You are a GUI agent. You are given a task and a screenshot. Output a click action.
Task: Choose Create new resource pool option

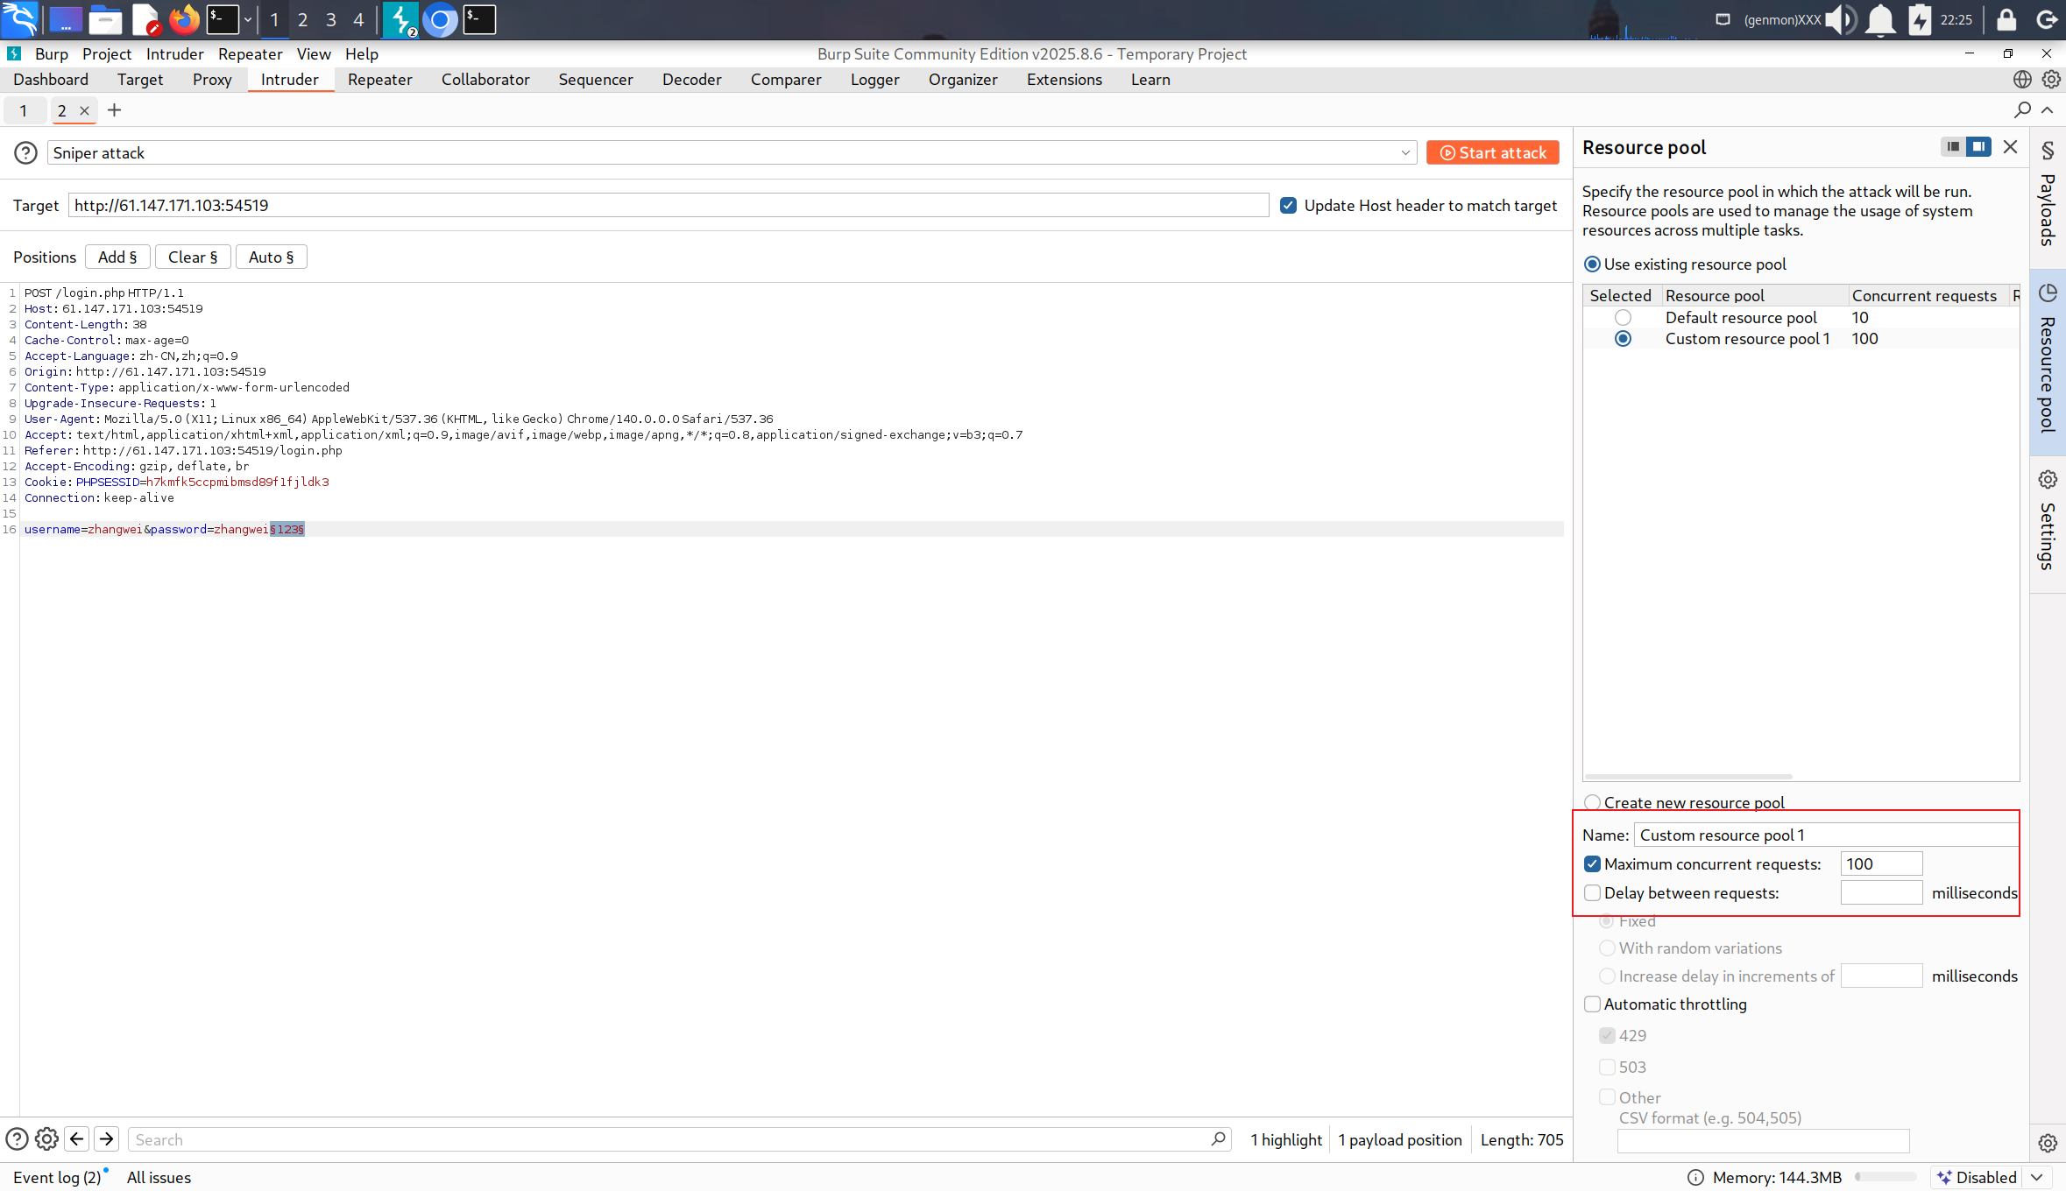click(1592, 803)
